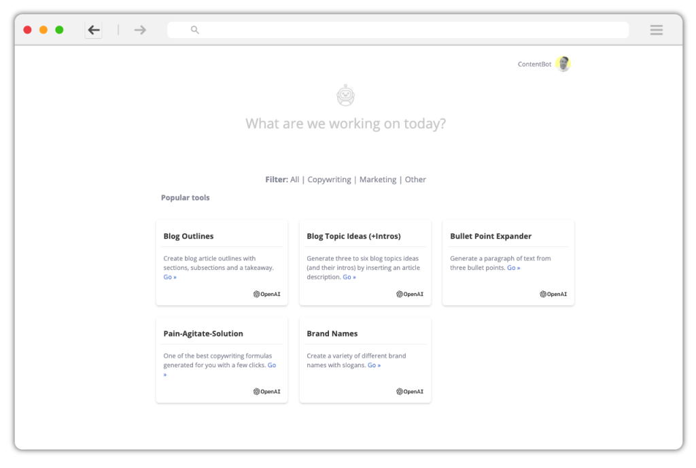Filter tools by All
Screen dimensions: 696x468
pyautogui.click(x=295, y=180)
